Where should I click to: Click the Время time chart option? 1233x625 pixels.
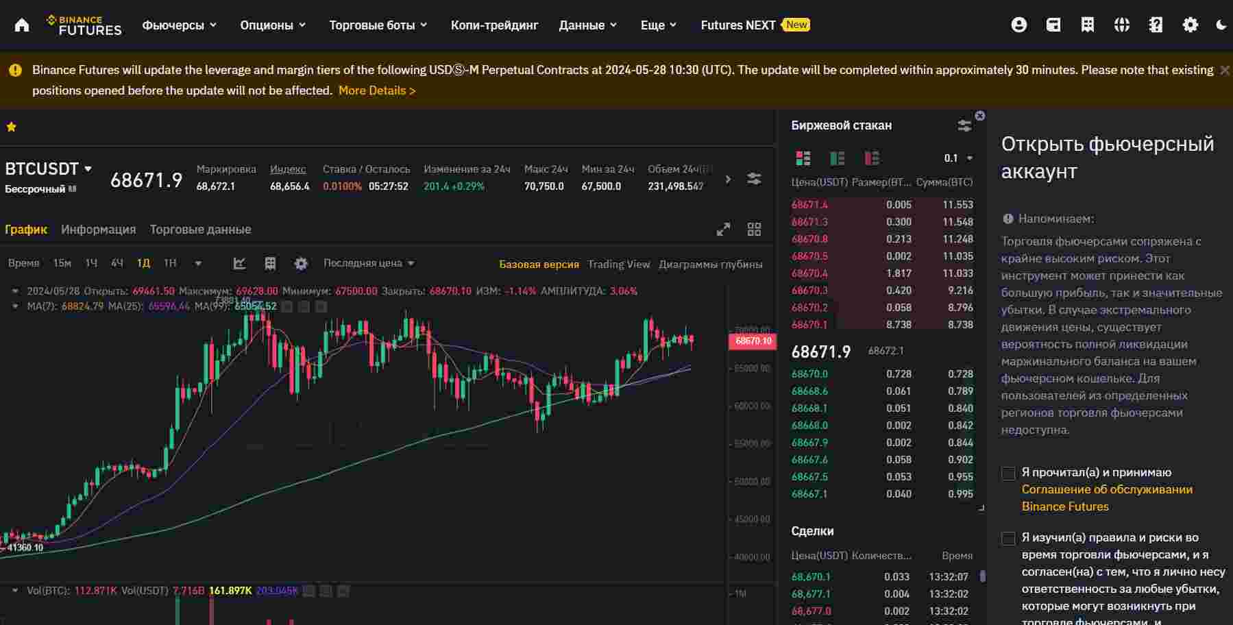pos(24,263)
